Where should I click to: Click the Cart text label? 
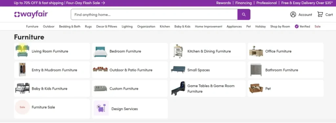[329, 14]
